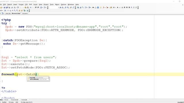Click the Print toolbar icon
The image size is (184, 103).
(12, 7)
